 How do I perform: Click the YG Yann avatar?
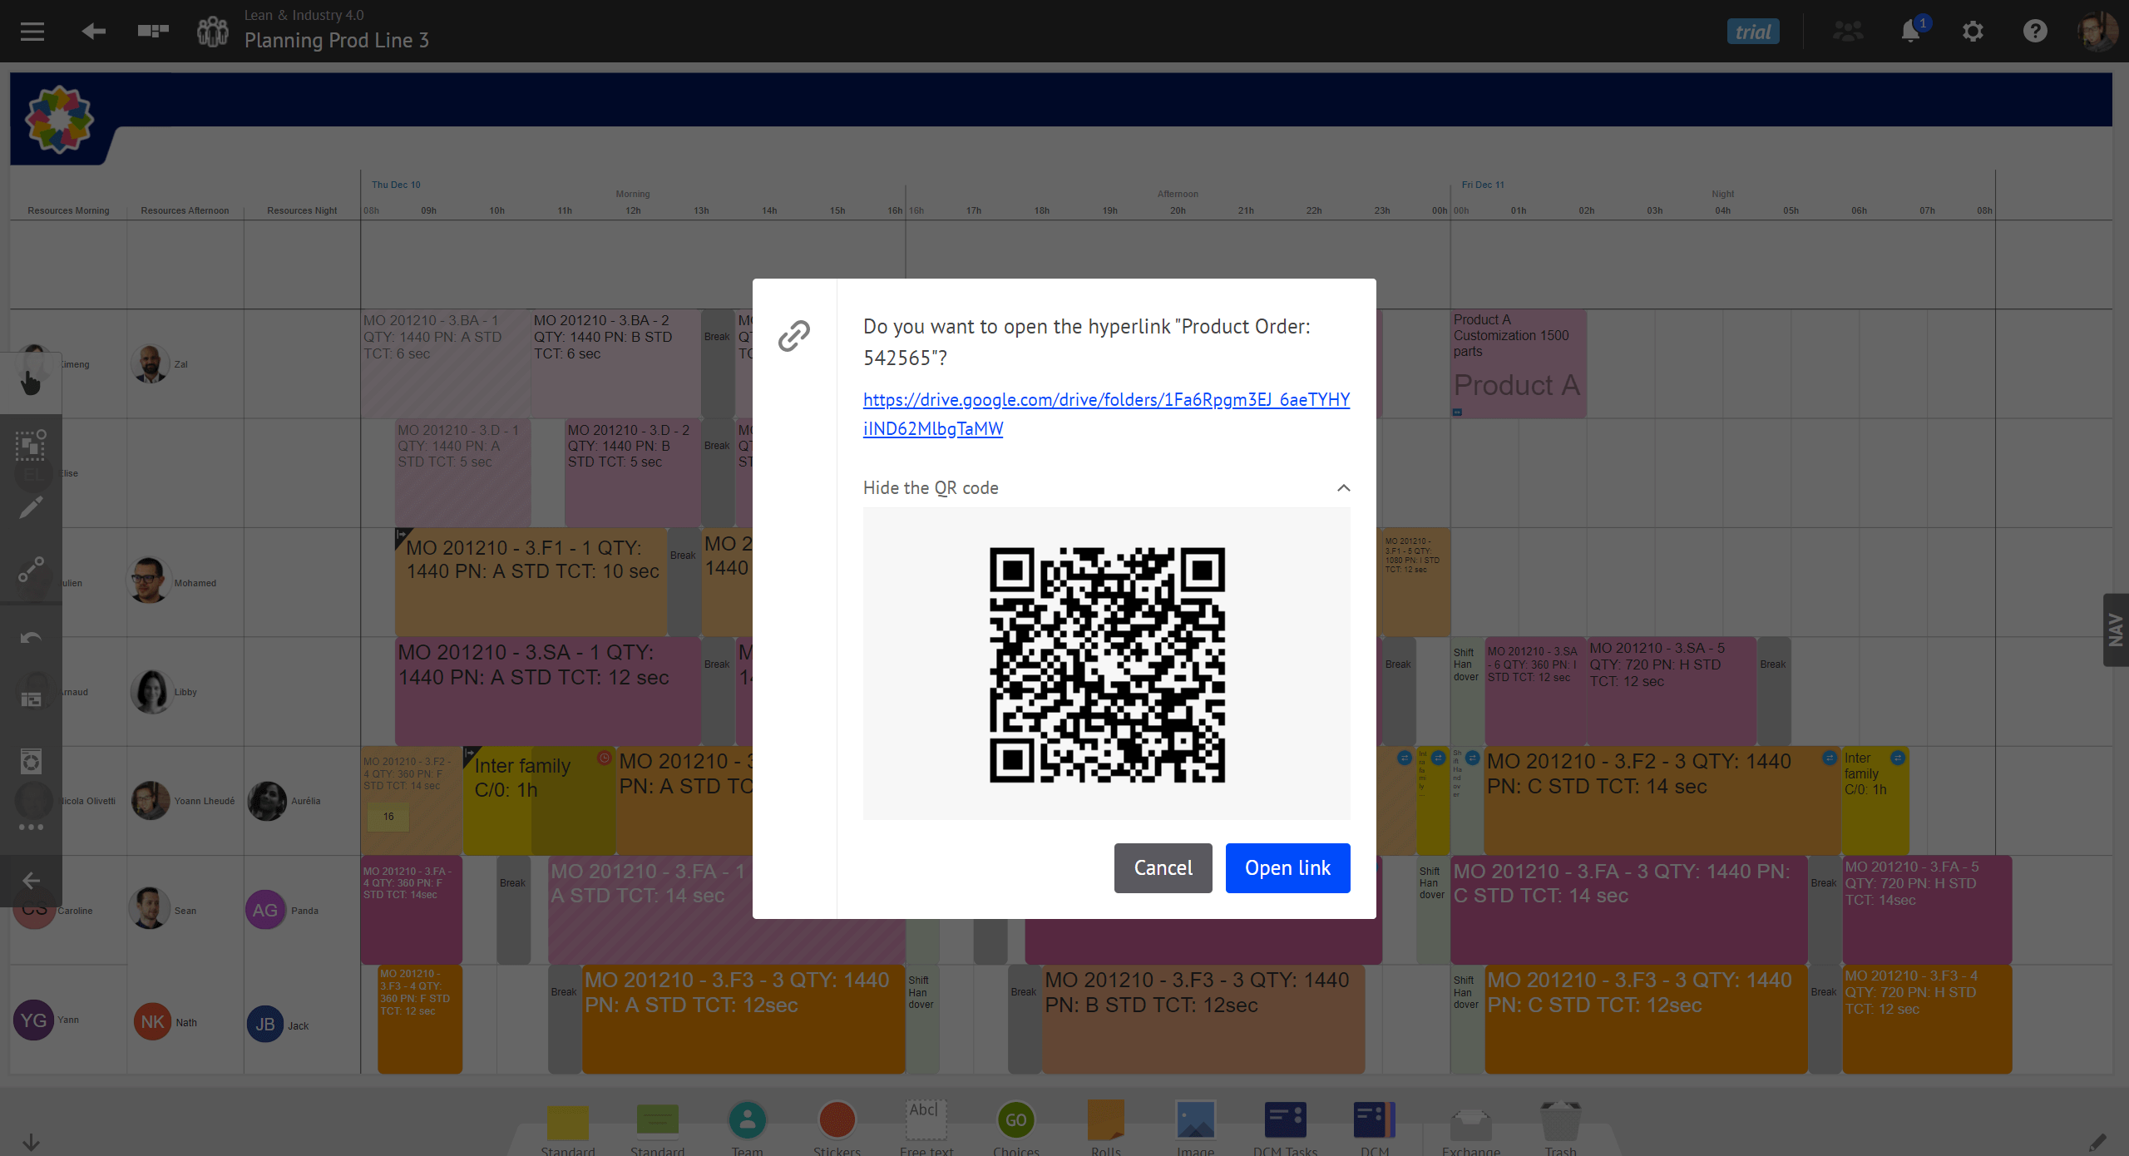(33, 1020)
